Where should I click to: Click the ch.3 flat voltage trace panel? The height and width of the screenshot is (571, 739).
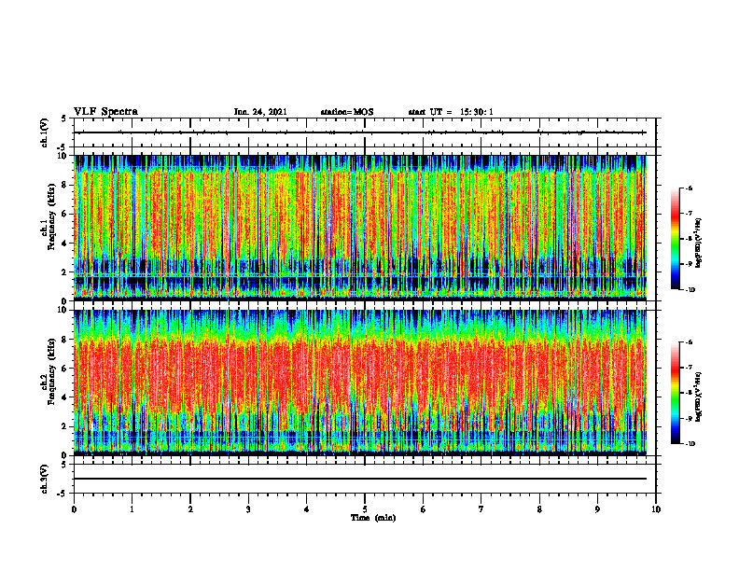pyautogui.click(x=365, y=479)
